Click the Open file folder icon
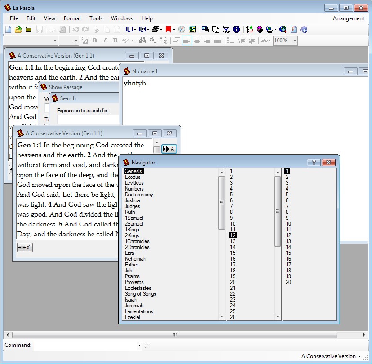372x364 pixels. point(18,29)
